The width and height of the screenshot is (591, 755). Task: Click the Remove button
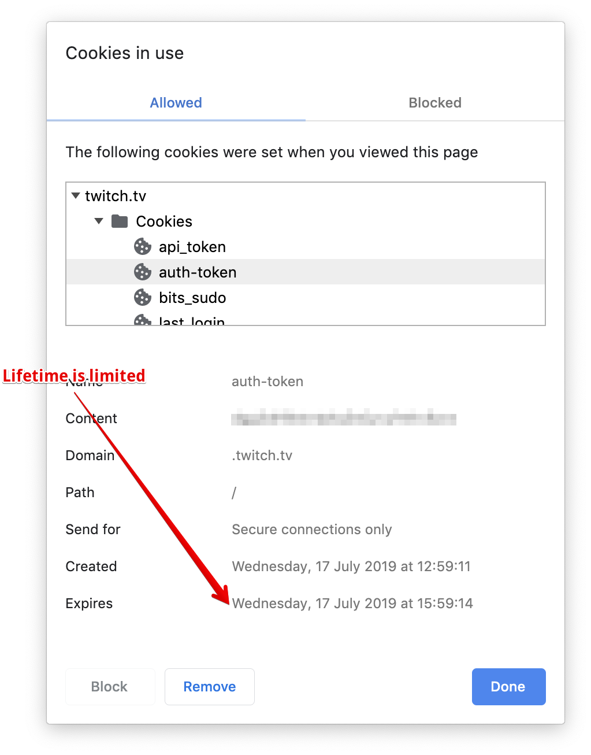[209, 686]
